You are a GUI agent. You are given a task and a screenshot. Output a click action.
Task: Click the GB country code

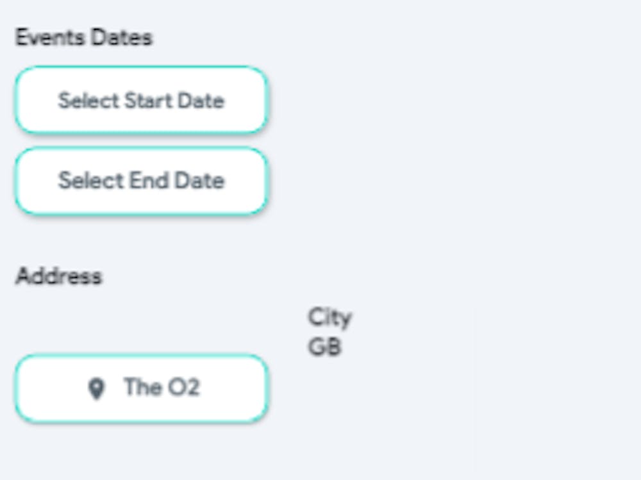click(324, 347)
